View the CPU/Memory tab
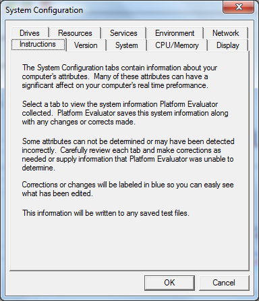This screenshot has height=301, width=259. click(177, 45)
